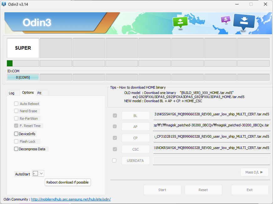
Task: Uncheck the AP file checkbox
Action: click(x=115, y=126)
